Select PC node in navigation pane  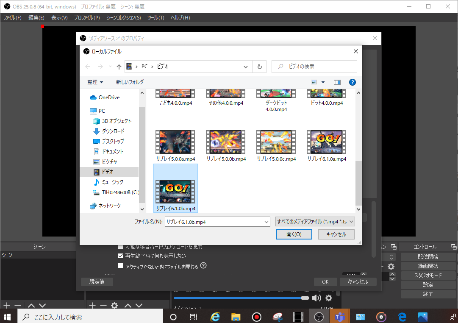97,111
